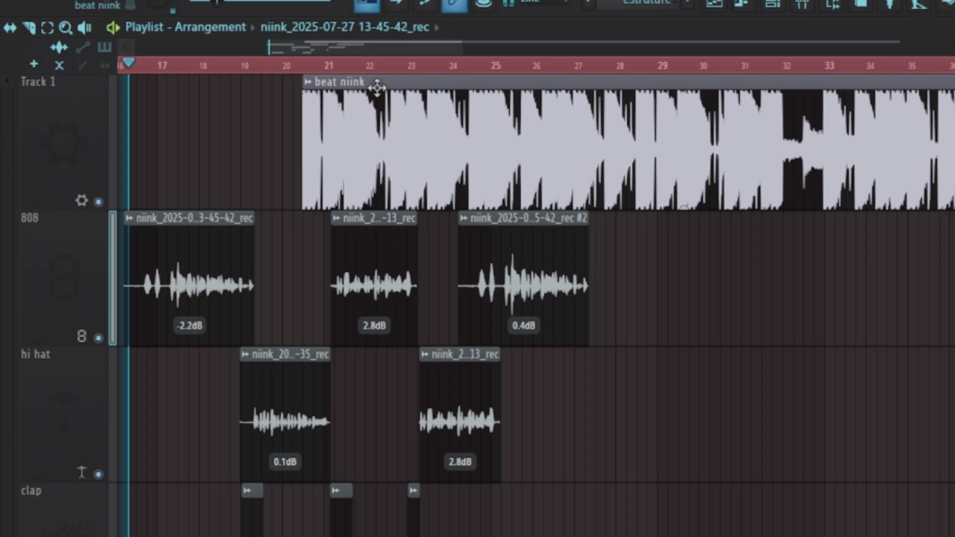Toggle the mute light on the 808 track
The height and width of the screenshot is (537, 955).
coord(98,338)
